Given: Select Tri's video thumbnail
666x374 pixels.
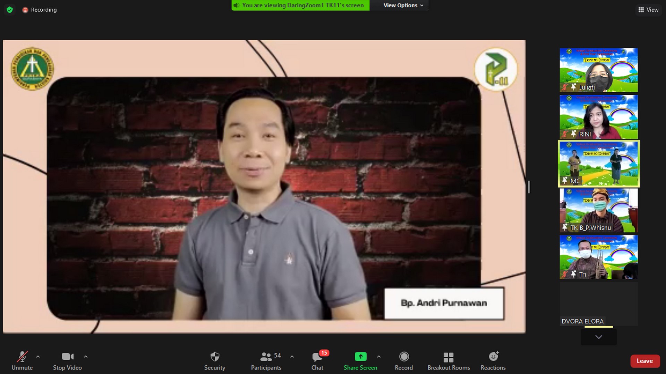Looking at the screenshot, I should coord(599,257).
